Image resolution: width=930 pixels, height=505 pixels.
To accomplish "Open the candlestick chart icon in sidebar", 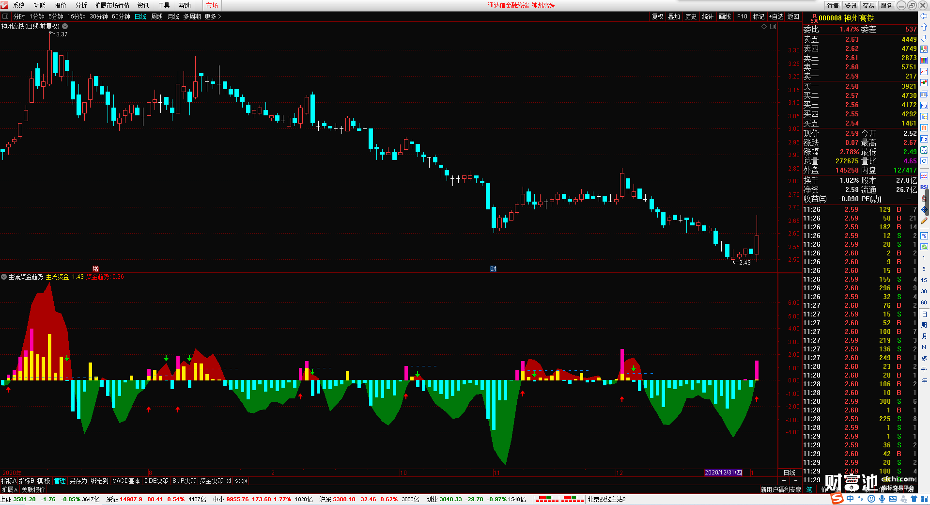I will 924,83.
